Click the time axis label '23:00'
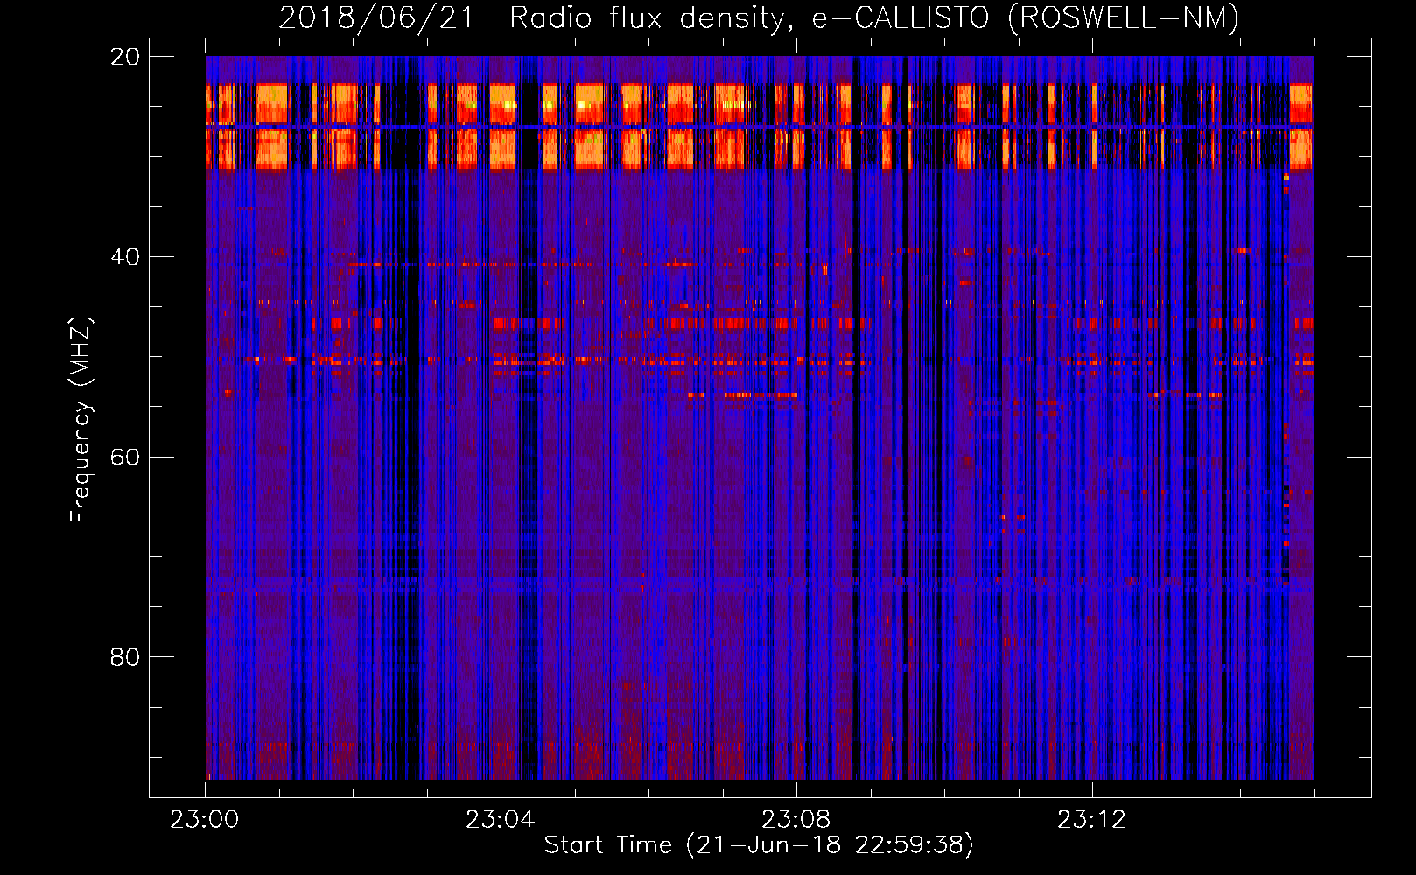 point(204,820)
